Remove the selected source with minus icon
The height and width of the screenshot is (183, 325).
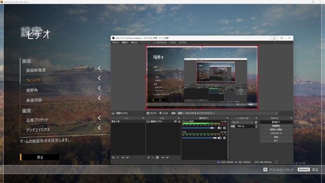(x=153, y=158)
